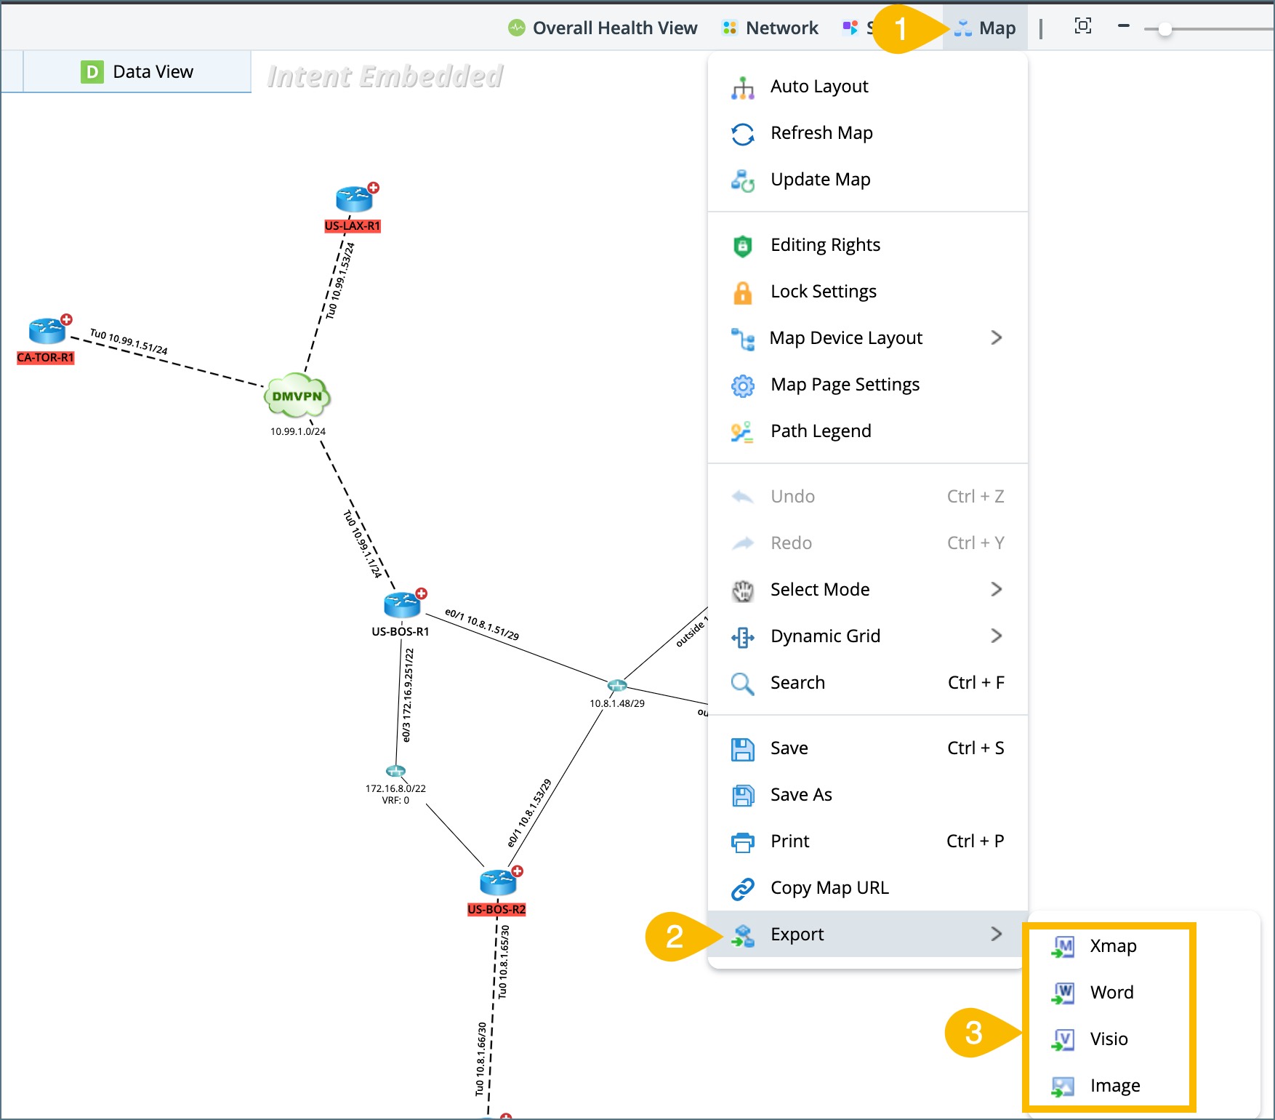Click the Network button in top bar
This screenshot has width=1275, height=1120.
coord(770,28)
